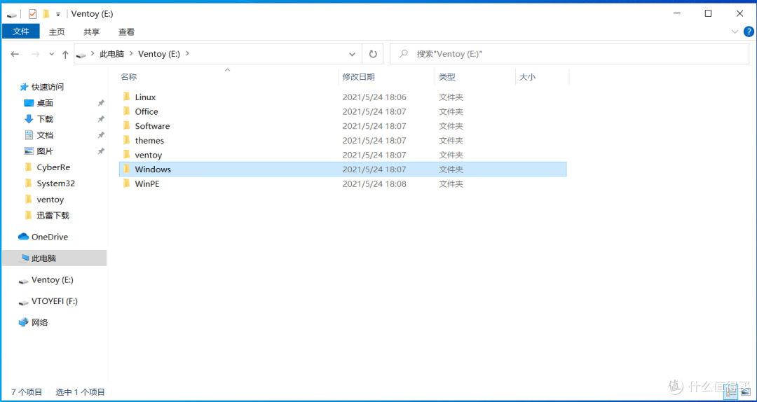Open the System32 folder in sidebar

(55, 183)
